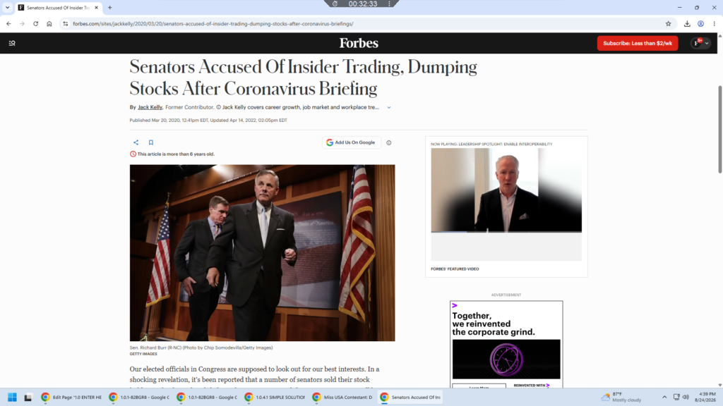
Task: Save the article with the bookmark icon
Action: point(151,142)
